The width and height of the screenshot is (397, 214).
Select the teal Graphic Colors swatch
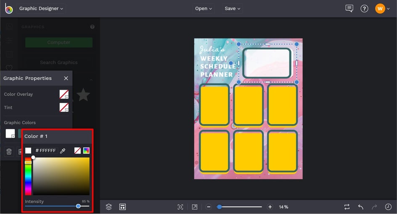pyautogui.click(x=20, y=134)
